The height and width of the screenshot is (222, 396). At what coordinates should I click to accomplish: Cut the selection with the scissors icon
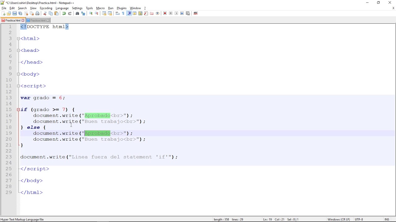[x=45, y=13]
